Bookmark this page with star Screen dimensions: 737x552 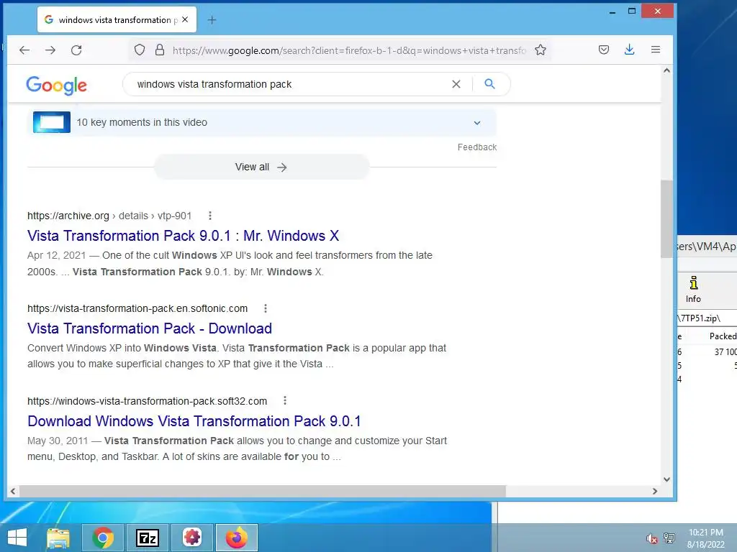coord(541,50)
